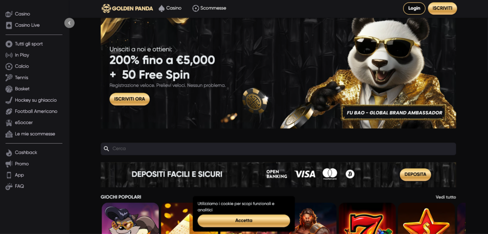This screenshot has height=234, width=488.
Task: Open Casino Live from the sidebar icon
Action: tap(9, 25)
